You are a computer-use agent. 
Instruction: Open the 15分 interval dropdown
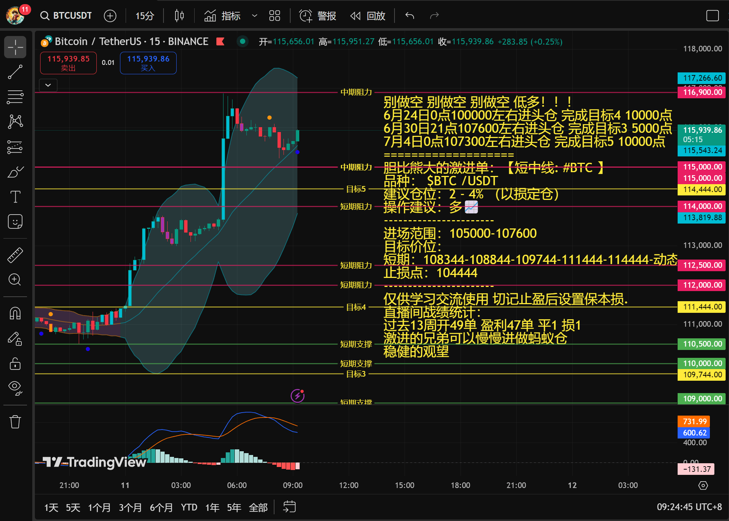pos(145,16)
